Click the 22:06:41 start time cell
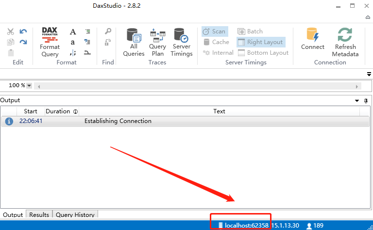Screen dimensions: 373x230 pos(31,121)
